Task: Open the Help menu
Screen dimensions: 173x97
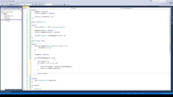Action: (x=44, y=3)
